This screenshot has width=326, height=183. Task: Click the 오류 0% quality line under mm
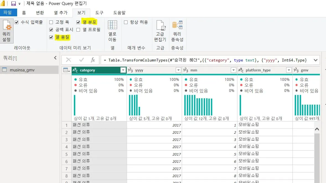(x=209, y=85)
